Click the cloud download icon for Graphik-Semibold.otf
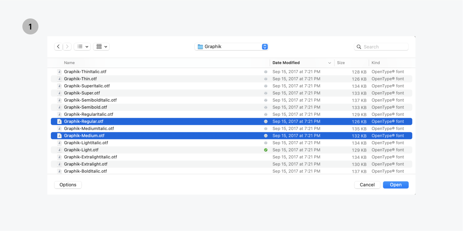Screen dimensions: 463x231 [x=266, y=107]
